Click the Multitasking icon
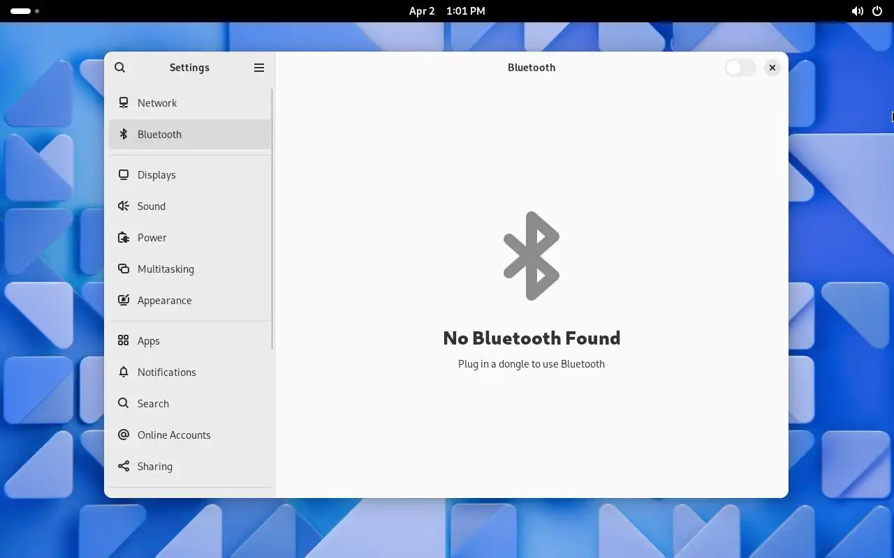 click(x=124, y=269)
